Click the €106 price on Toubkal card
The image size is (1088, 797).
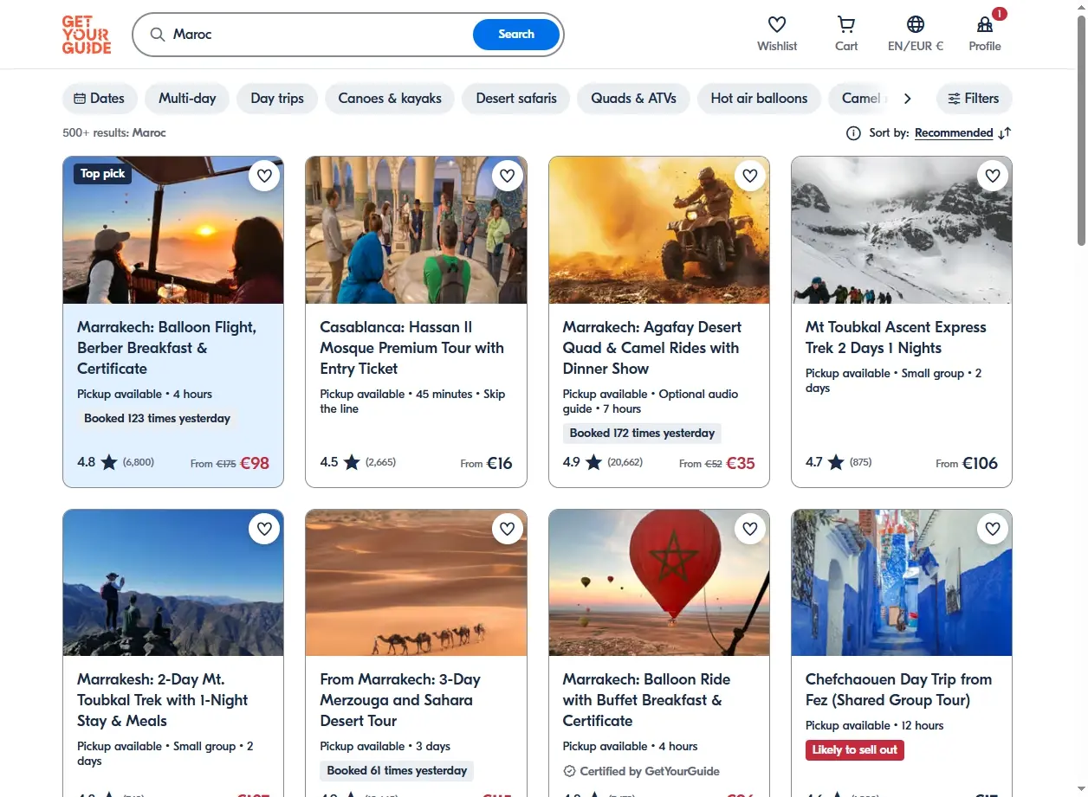pyautogui.click(x=980, y=463)
